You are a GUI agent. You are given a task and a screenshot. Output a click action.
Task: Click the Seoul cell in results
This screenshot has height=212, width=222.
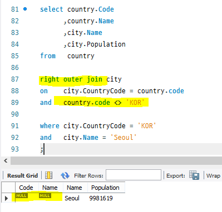[72, 198]
